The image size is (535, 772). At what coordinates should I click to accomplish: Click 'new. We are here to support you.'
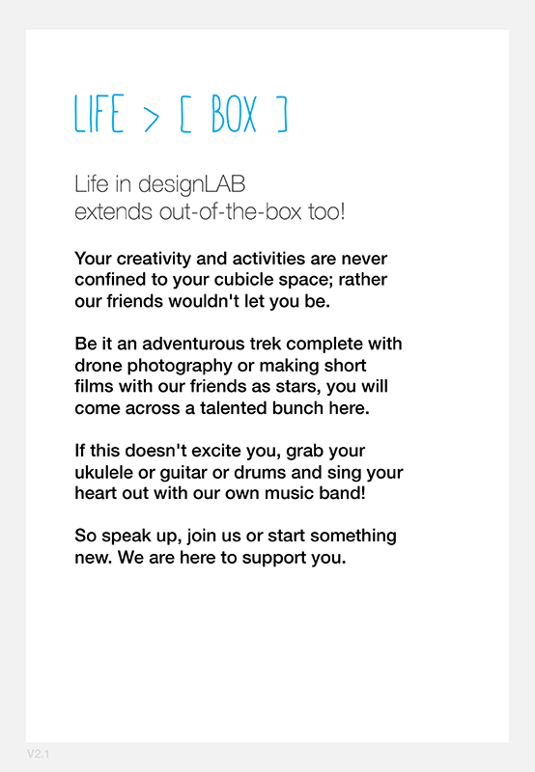point(211,558)
